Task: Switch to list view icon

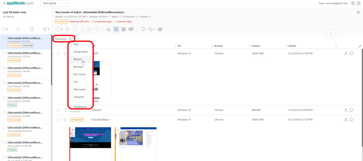Action: tap(116, 29)
